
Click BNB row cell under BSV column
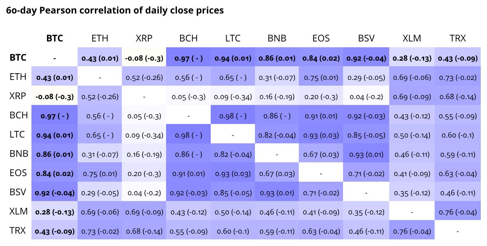click(x=366, y=154)
